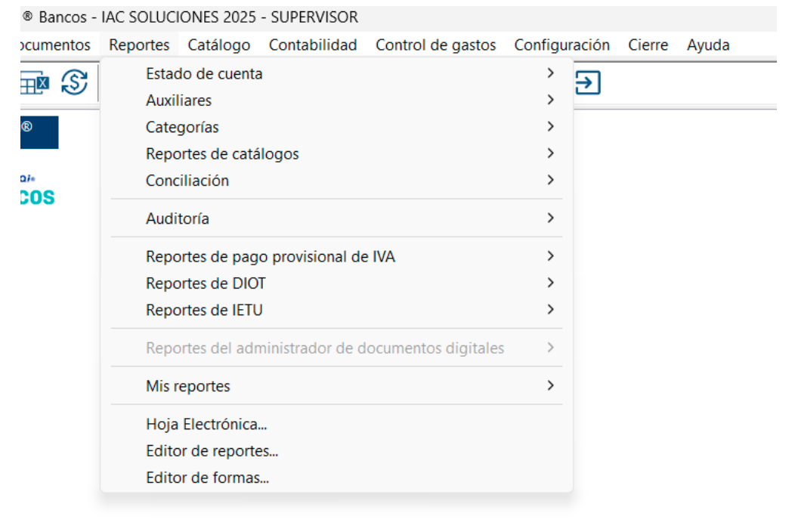
Task: Select Reportes de DIOT entry
Action: click(206, 283)
